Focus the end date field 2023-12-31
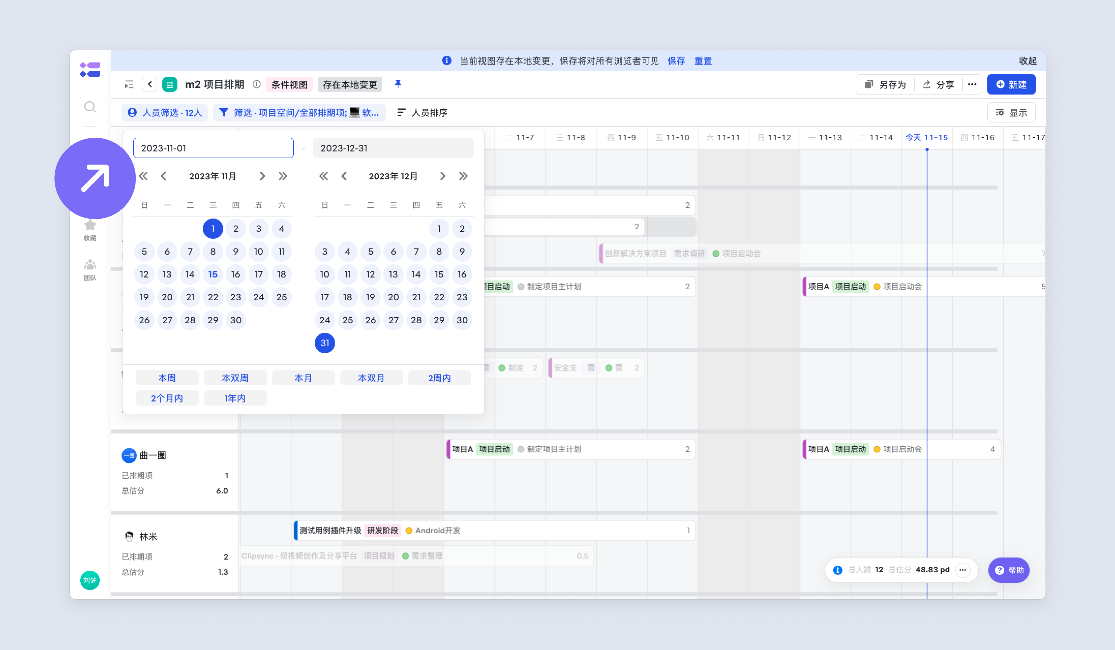 (393, 148)
